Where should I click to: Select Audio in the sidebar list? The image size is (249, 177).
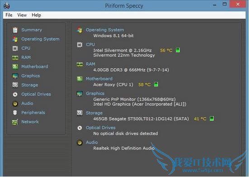(27, 104)
